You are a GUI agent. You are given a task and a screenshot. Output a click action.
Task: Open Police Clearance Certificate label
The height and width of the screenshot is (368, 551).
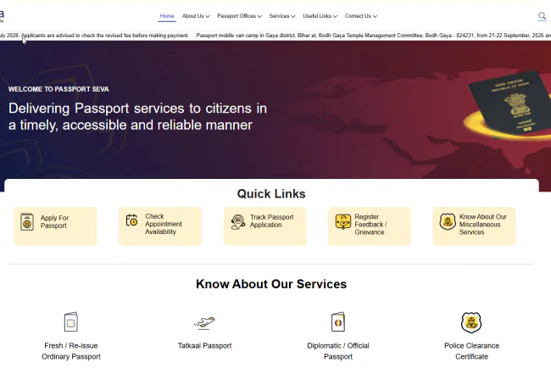point(471,351)
